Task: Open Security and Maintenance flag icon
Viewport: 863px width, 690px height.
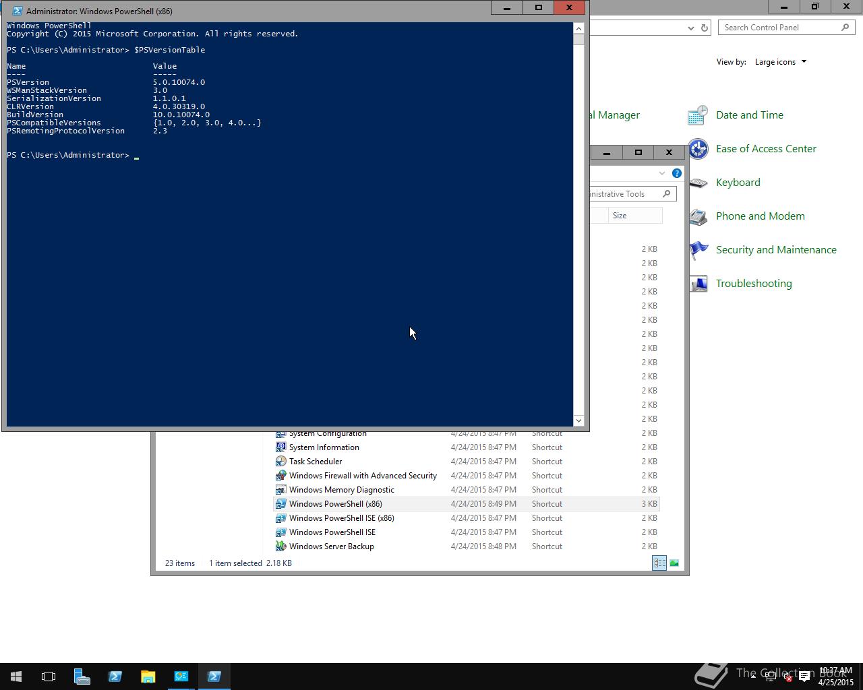Action: [x=698, y=250]
